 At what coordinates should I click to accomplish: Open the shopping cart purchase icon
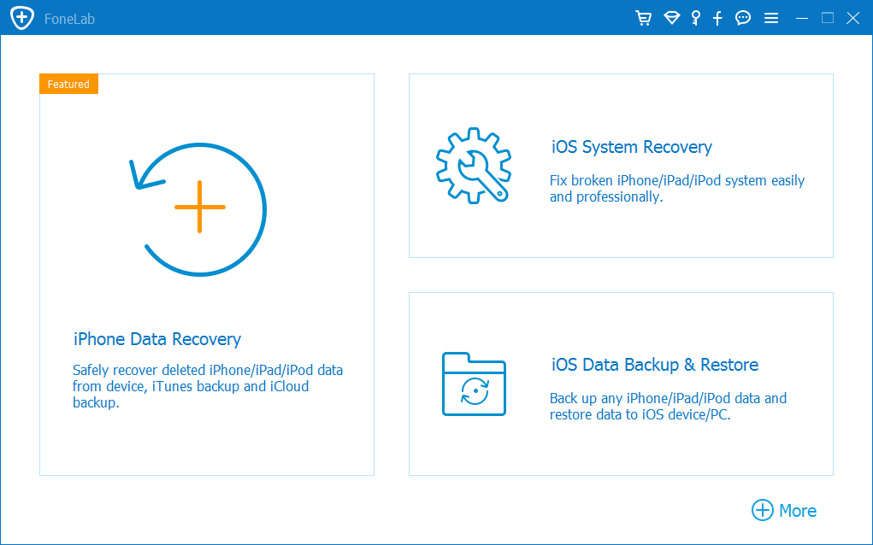click(x=644, y=18)
